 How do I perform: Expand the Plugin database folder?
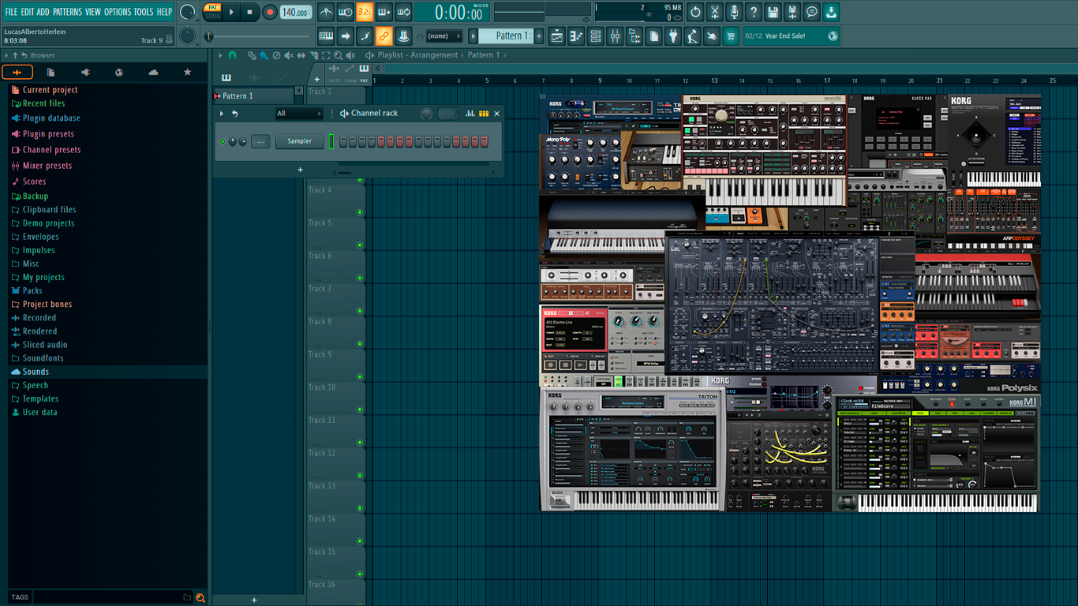pos(45,118)
